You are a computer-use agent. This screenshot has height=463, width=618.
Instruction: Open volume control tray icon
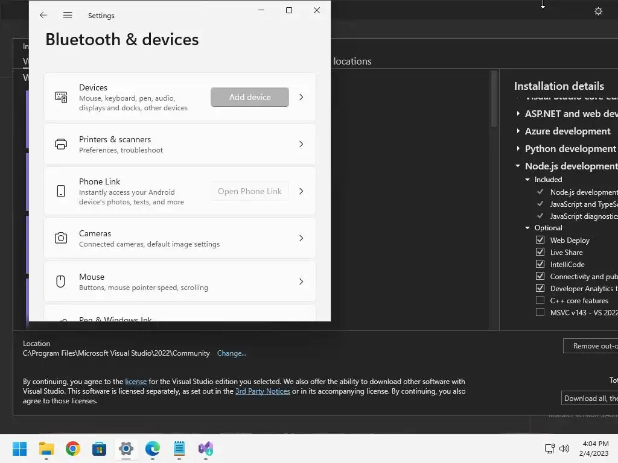(x=564, y=449)
